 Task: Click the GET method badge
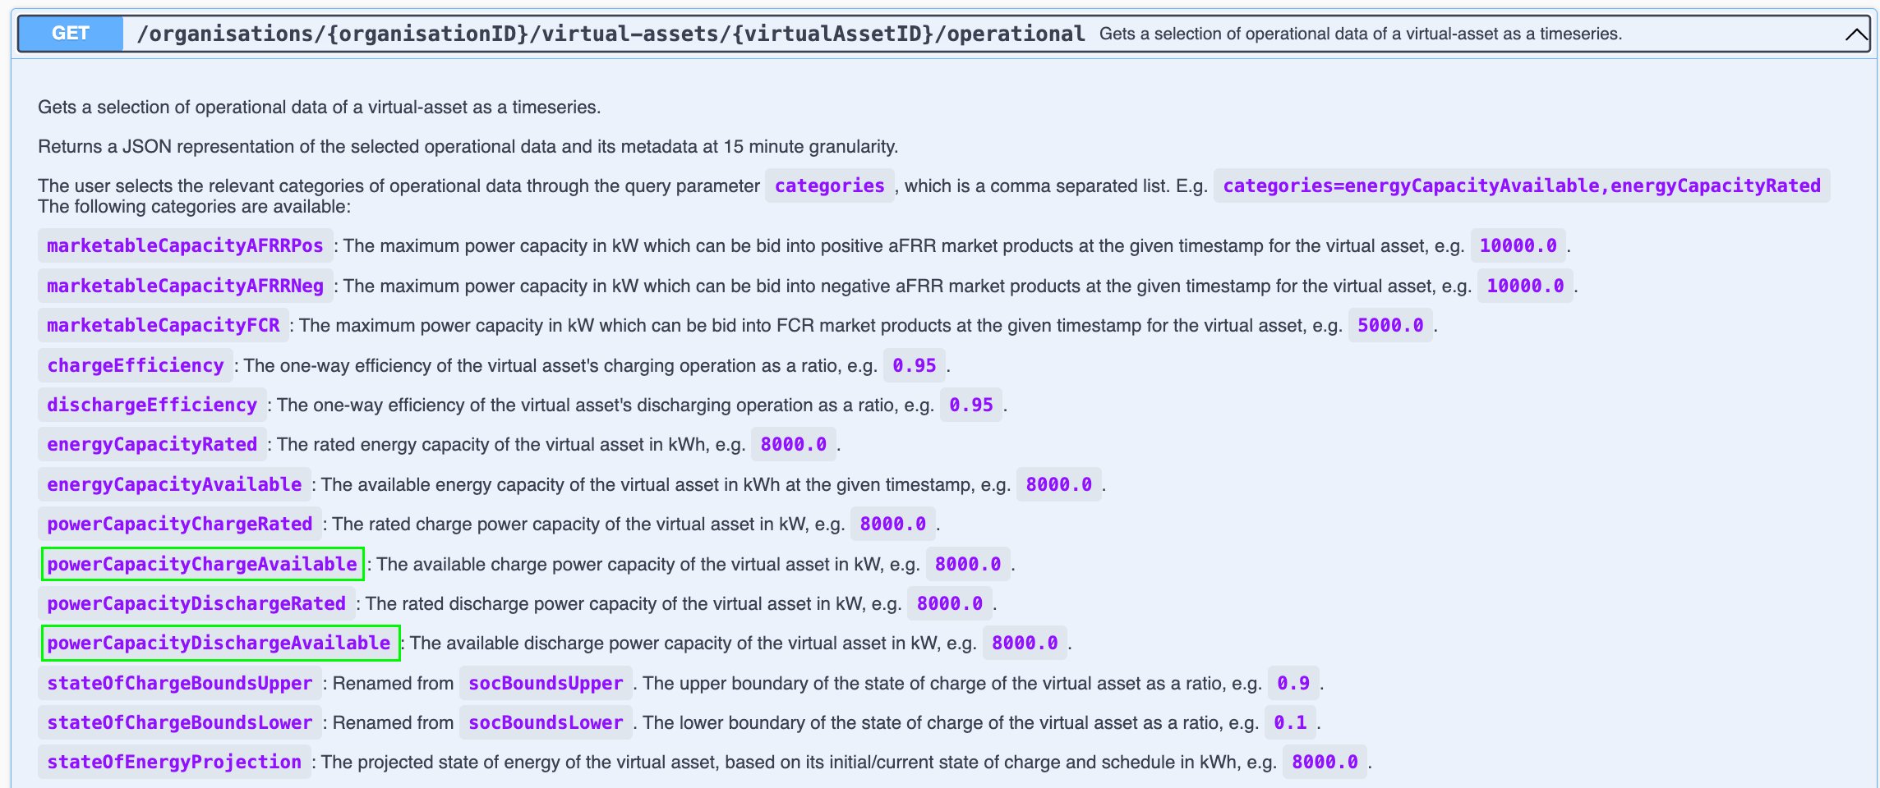point(71,34)
